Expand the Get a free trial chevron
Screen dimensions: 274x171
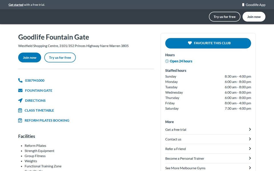click(x=250, y=129)
